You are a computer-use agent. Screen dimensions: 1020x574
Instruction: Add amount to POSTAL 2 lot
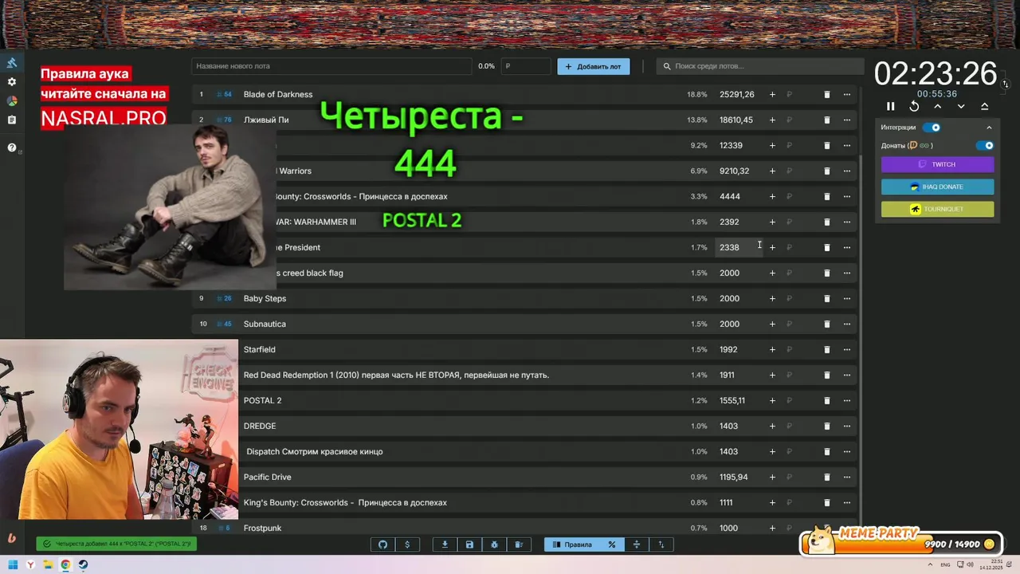tap(772, 400)
